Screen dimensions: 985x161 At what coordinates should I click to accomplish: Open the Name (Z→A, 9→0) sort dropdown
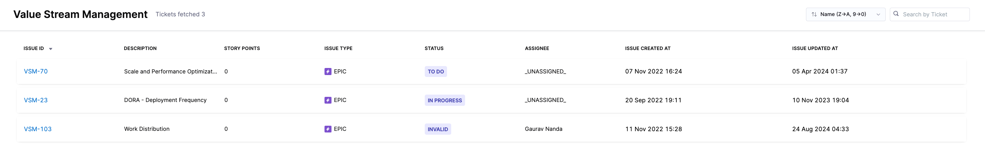click(843, 14)
